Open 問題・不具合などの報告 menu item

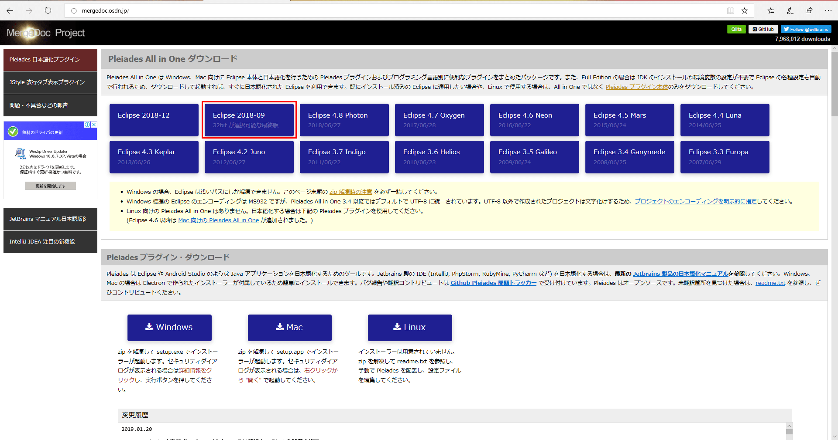50,105
